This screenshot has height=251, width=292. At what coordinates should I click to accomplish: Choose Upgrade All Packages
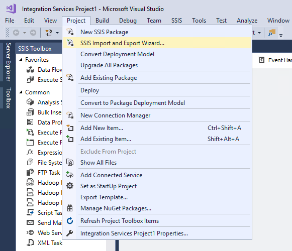point(157,65)
